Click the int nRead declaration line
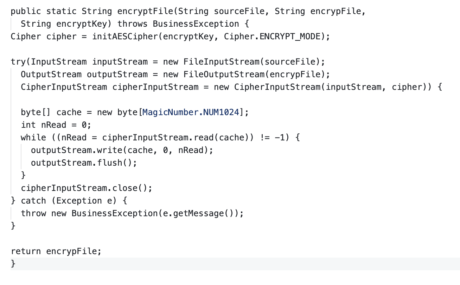Image resolution: width=460 pixels, height=285 pixels. [x=56, y=125]
